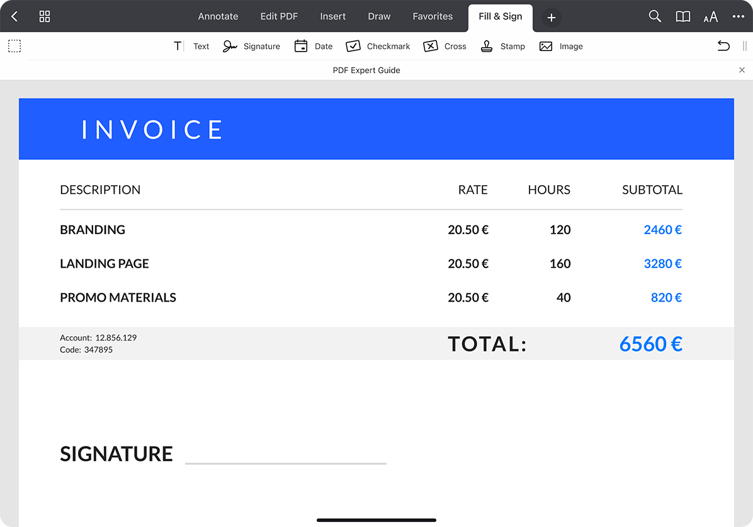Open the bookmarks book icon
This screenshot has width=753, height=527.
tap(682, 16)
